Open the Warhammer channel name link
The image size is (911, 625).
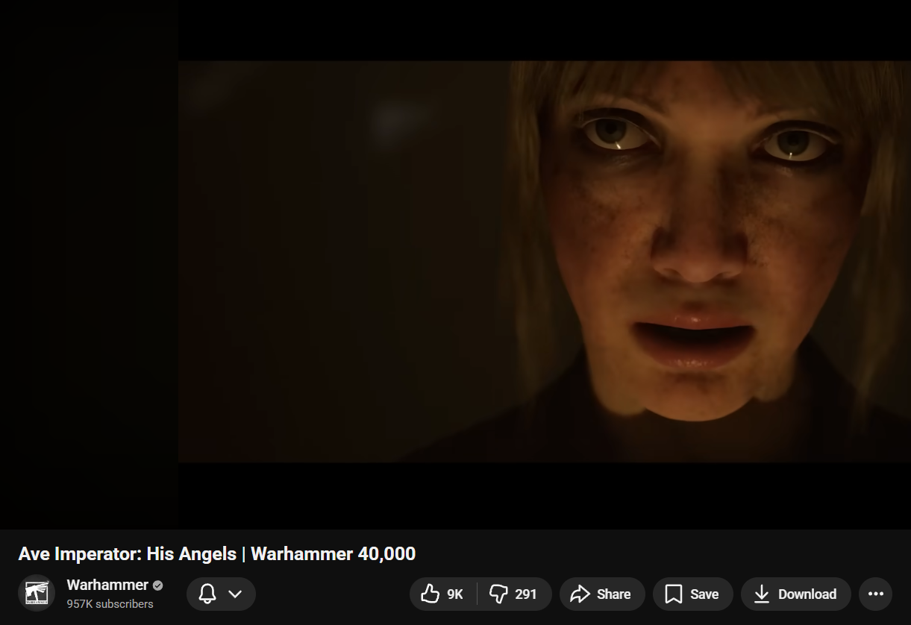pyautogui.click(x=107, y=585)
